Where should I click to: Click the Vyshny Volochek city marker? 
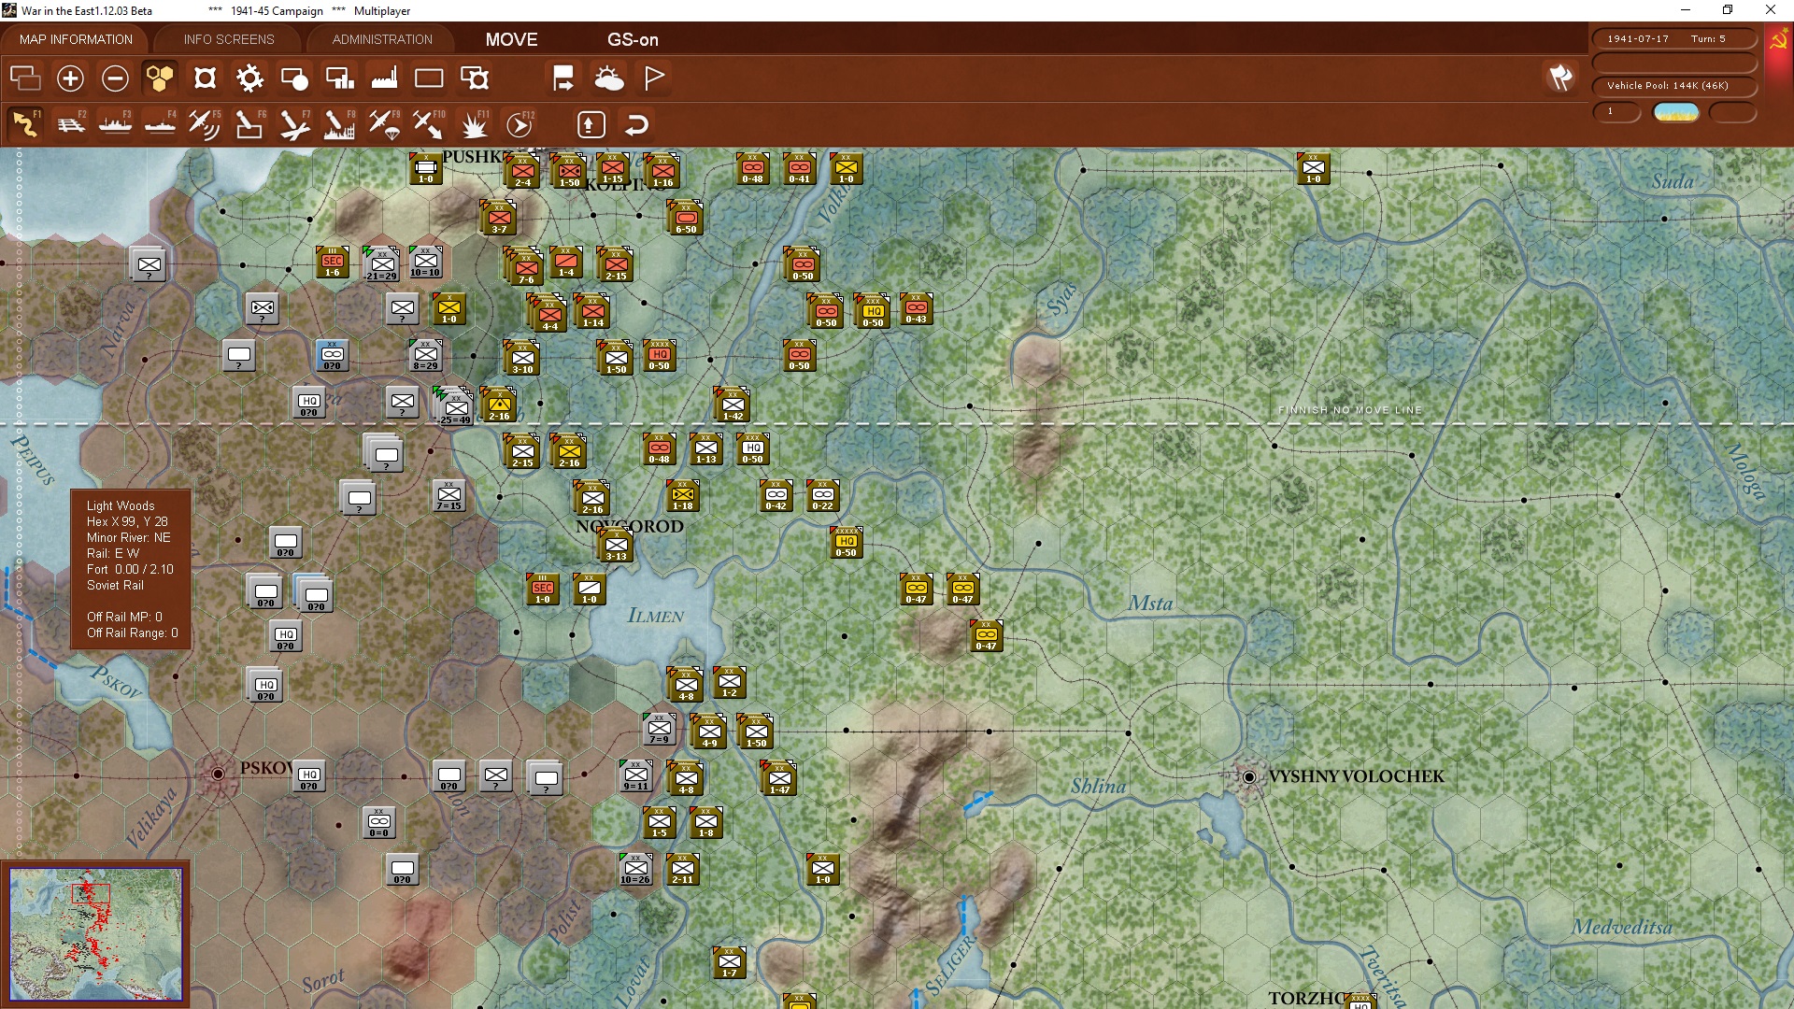pyautogui.click(x=1249, y=776)
